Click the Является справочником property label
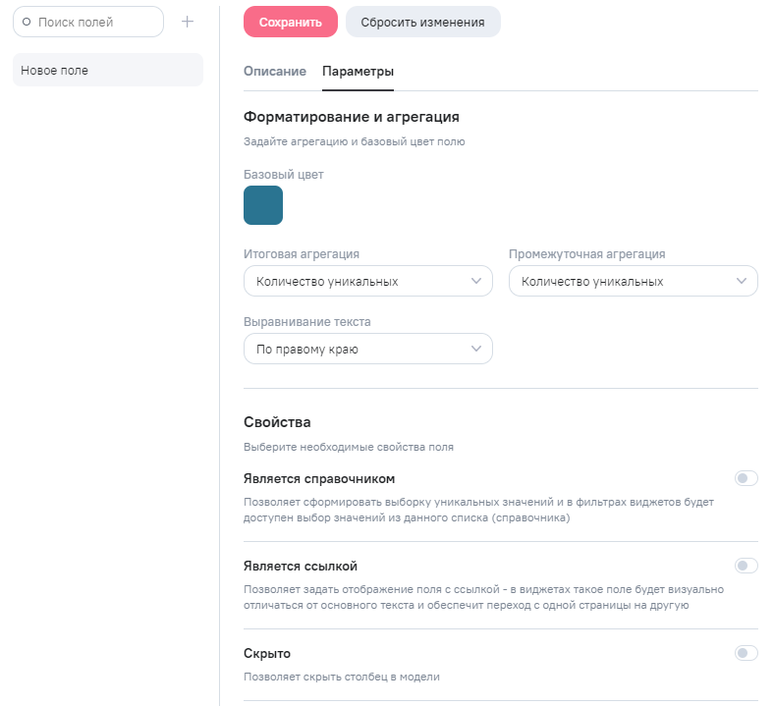This screenshot has width=773, height=706. coord(319,478)
